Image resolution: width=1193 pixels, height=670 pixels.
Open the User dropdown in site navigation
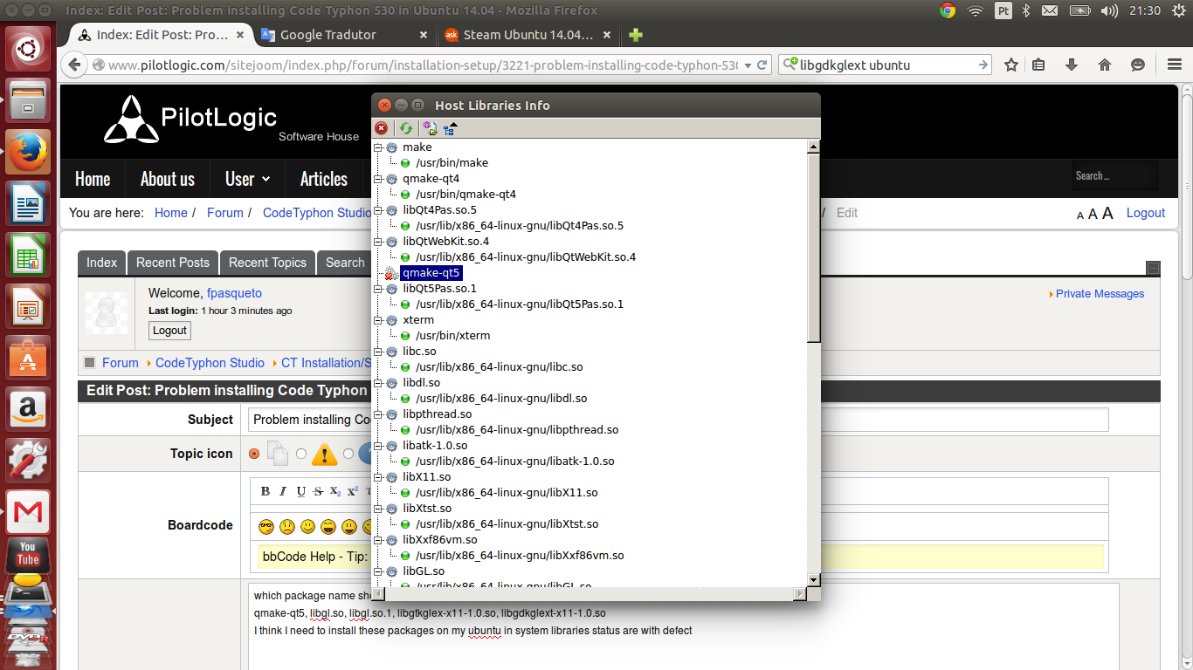point(247,179)
